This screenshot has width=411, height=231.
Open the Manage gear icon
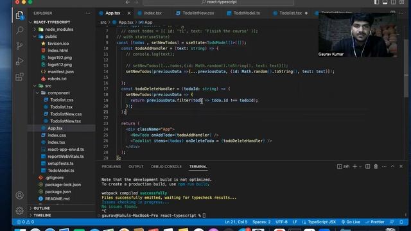click(19, 210)
